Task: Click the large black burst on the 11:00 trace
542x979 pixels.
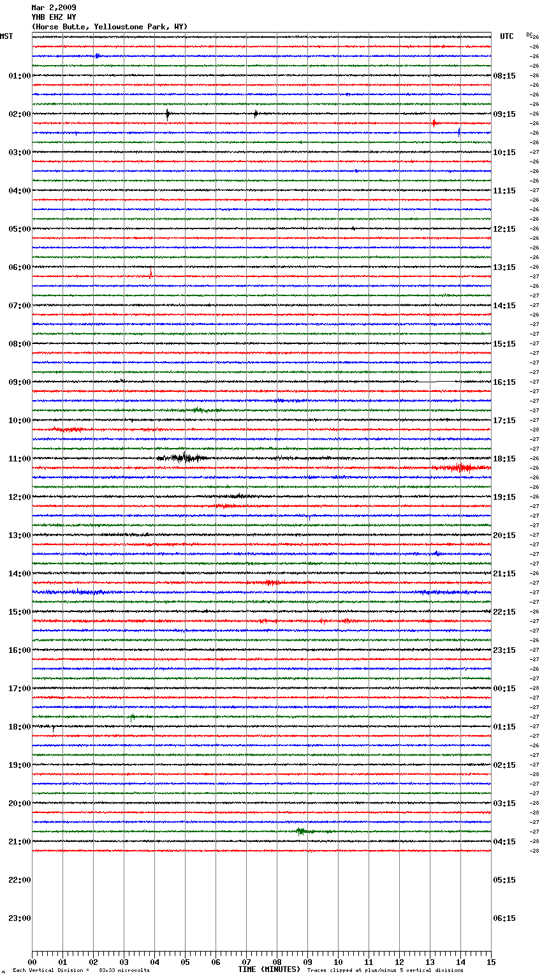Action: tap(183, 458)
